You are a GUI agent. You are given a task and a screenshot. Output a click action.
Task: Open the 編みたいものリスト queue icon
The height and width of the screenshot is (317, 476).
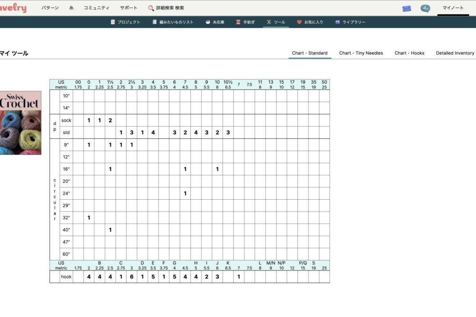154,22
